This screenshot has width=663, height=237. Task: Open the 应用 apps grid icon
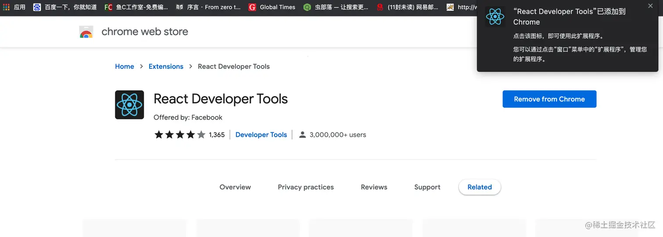click(x=7, y=7)
